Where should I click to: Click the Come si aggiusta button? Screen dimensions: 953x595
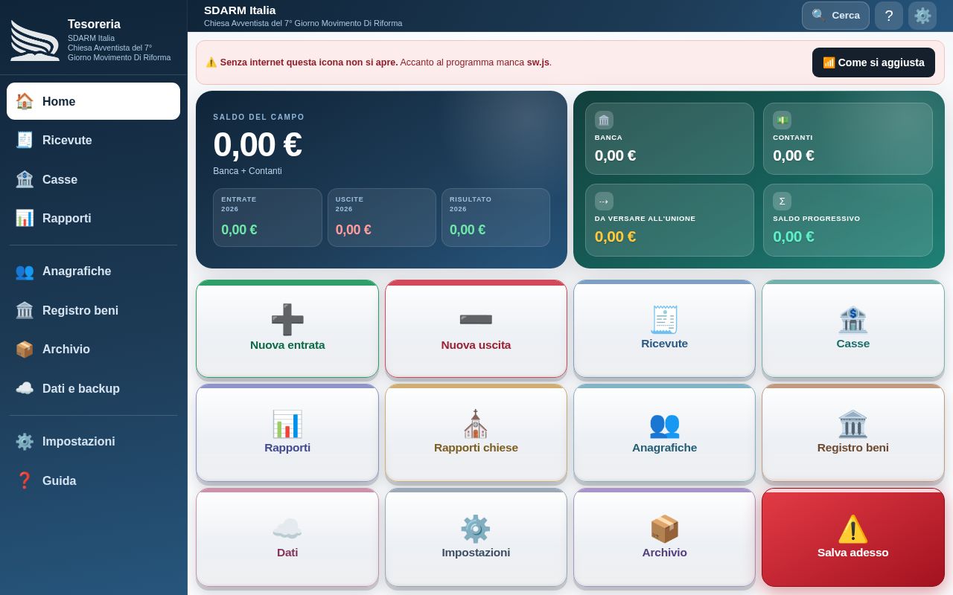(873, 62)
